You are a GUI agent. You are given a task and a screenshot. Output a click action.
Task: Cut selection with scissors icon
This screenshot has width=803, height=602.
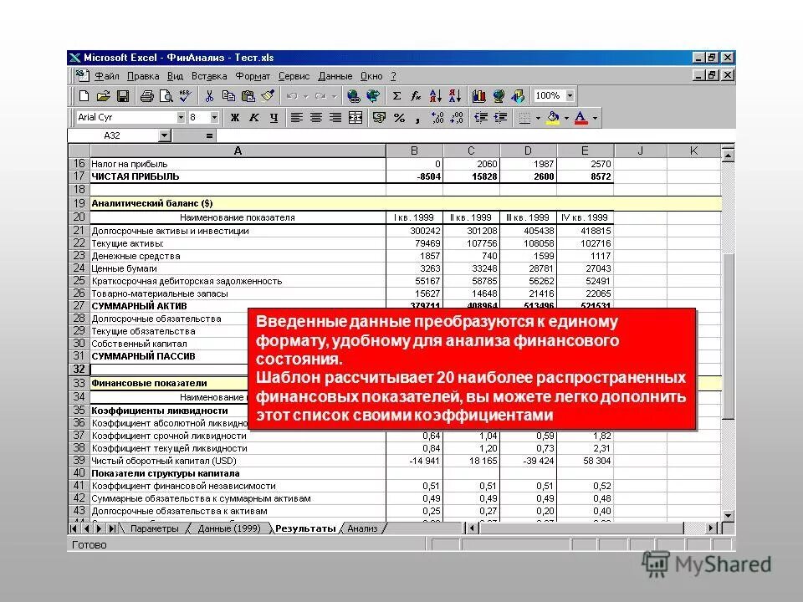(x=209, y=95)
